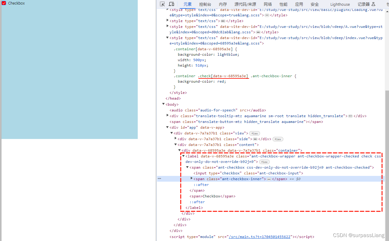Image resolution: width=389 pixels, height=241 pixels.
Task: Switch to the 安全 tab
Action: [315, 4]
